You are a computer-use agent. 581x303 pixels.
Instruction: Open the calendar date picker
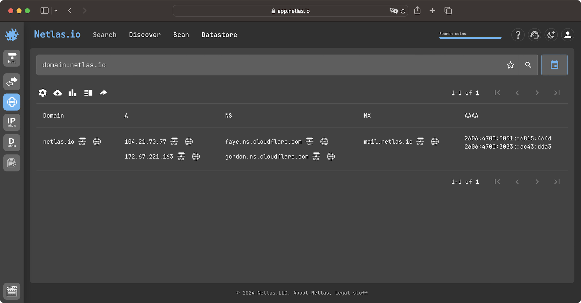tap(554, 65)
